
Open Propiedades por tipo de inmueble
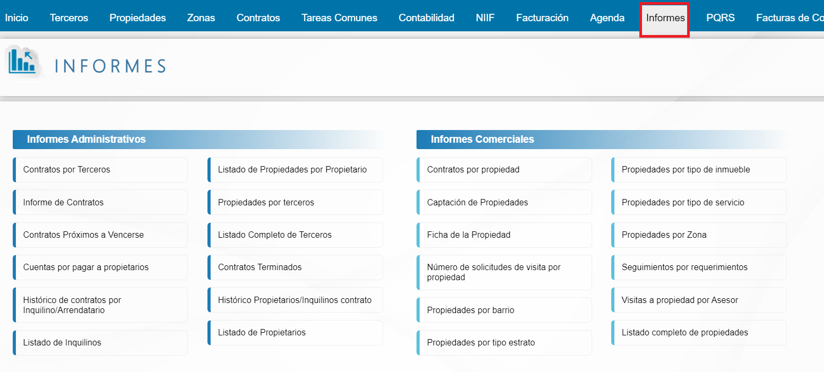[699, 170]
